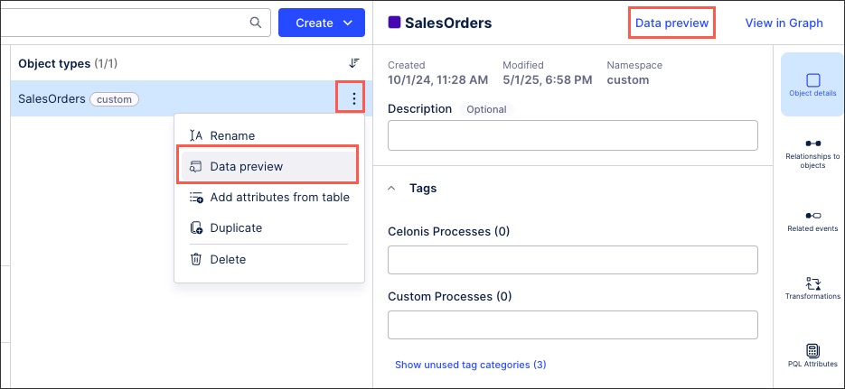Open the View in Graph link

(784, 23)
